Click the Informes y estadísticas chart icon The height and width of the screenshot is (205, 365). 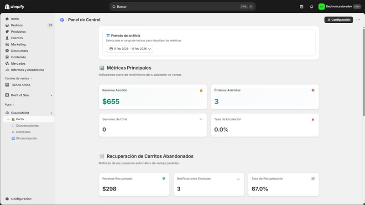point(7,70)
